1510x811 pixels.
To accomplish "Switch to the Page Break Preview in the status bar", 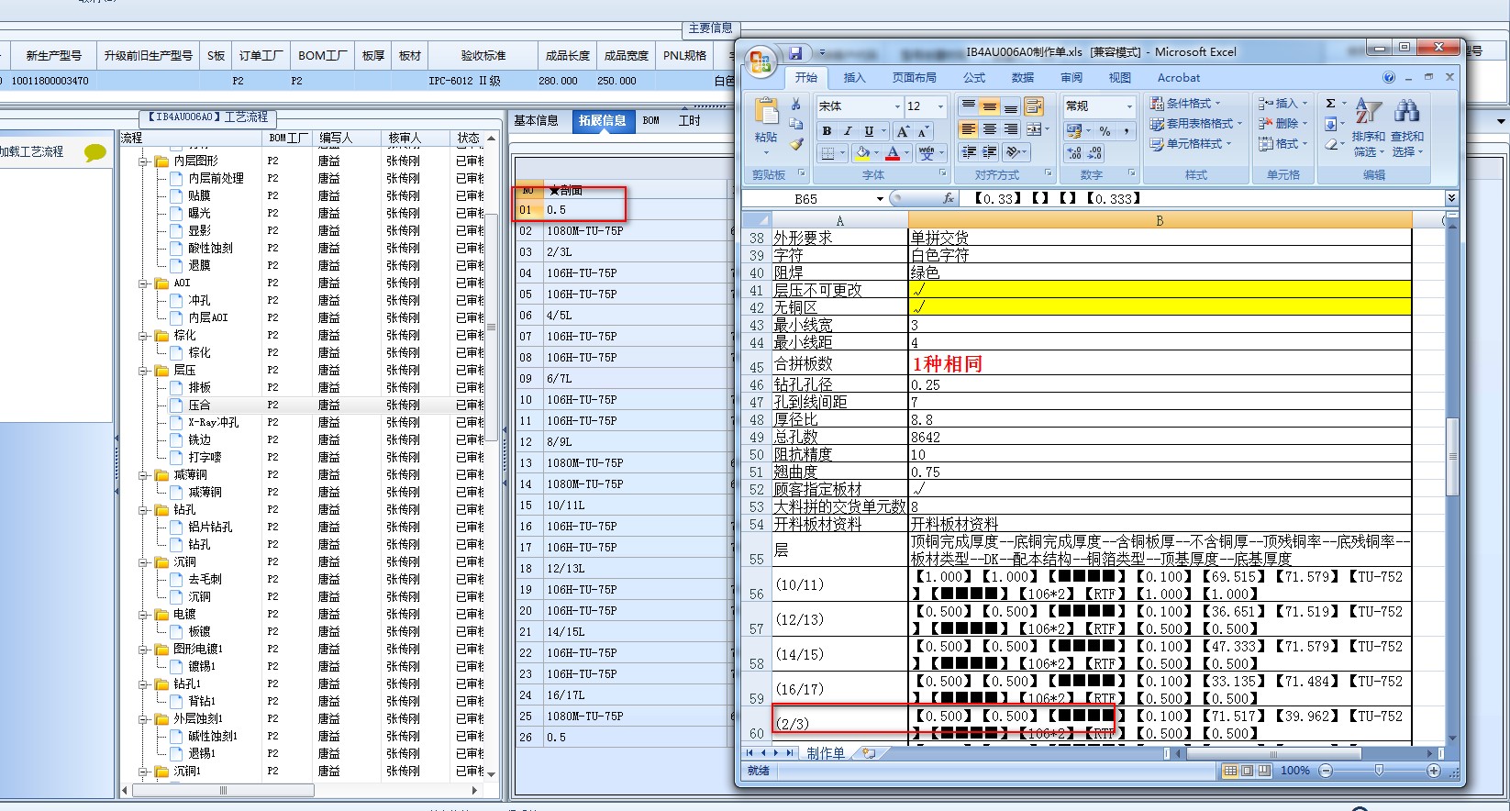I will pos(1263,771).
